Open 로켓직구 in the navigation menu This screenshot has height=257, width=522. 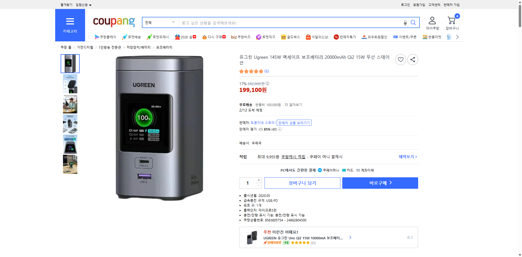pos(266,37)
